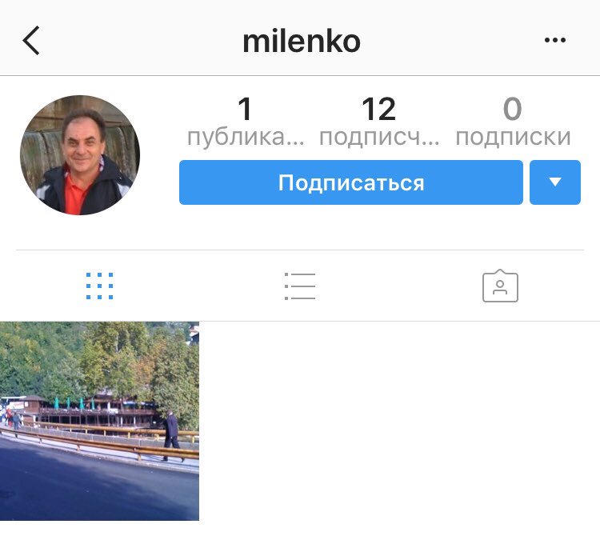Open the подписки following label
The image size is (600, 540).
tap(513, 137)
